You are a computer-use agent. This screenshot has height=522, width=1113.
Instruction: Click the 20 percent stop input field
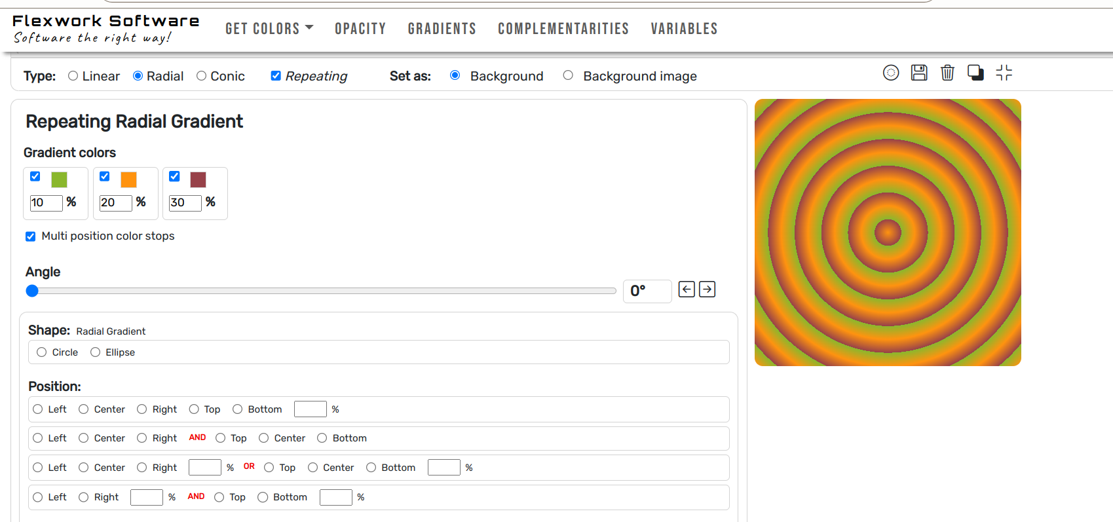[x=116, y=202]
